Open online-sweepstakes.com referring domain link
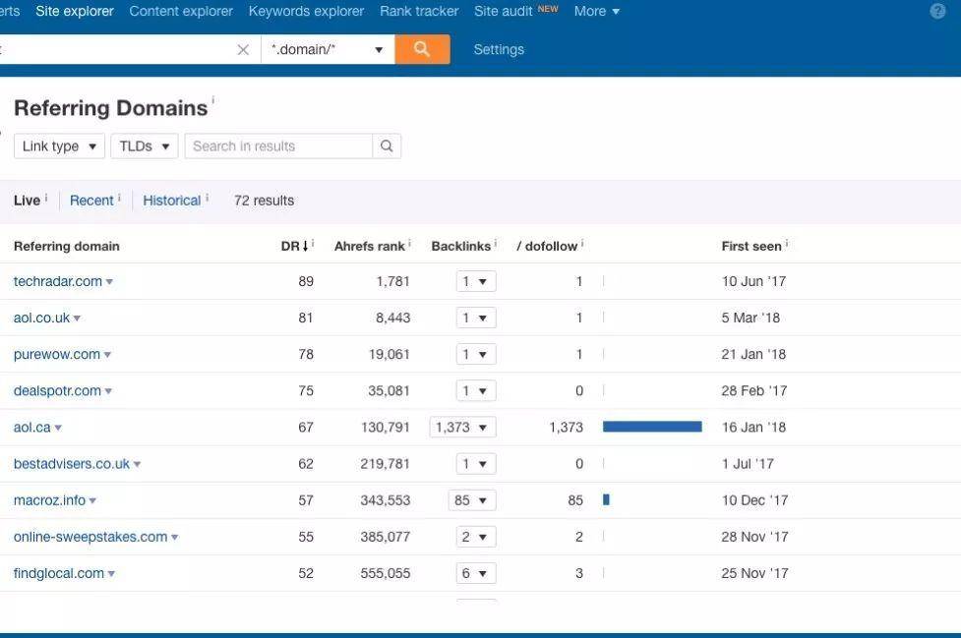Image resolution: width=961 pixels, height=638 pixels. (x=90, y=537)
